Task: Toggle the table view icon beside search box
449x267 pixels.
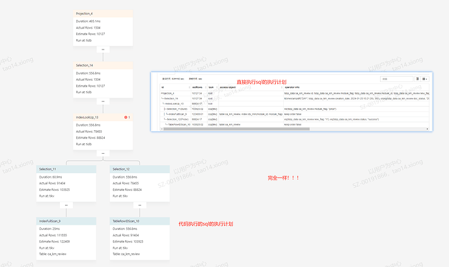Action: (x=417, y=79)
